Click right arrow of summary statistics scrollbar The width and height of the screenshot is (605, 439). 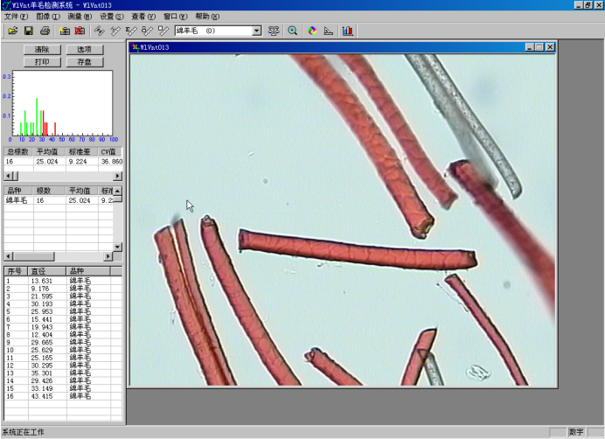[118, 176]
